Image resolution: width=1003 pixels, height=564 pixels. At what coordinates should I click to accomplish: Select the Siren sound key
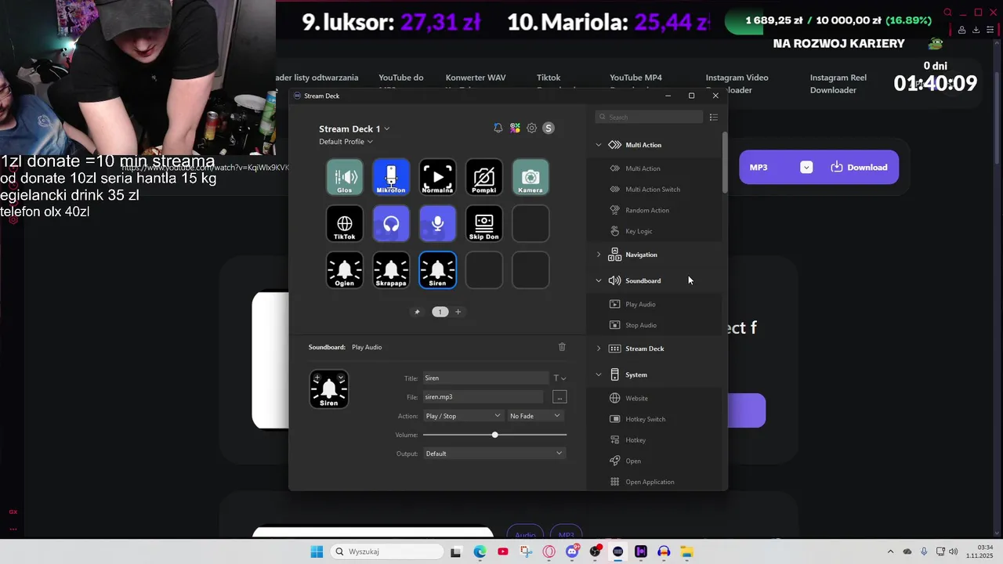[x=437, y=270]
